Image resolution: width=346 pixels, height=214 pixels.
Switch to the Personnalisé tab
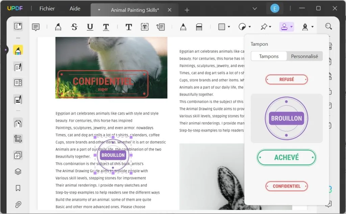pyautogui.click(x=304, y=56)
